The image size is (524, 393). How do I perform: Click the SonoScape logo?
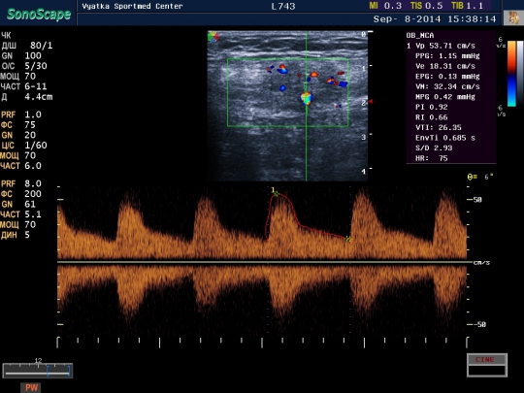click(39, 14)
